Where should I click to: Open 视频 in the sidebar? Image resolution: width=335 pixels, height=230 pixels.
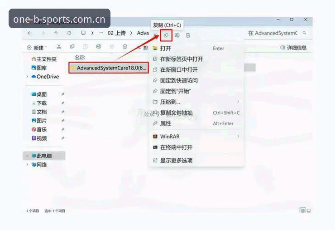click(39, 138)
